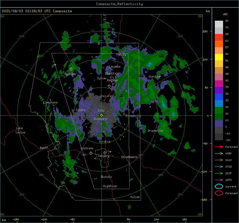Click the Banff map label
This screenshot has height=223, width=239.
pos(44,148)
